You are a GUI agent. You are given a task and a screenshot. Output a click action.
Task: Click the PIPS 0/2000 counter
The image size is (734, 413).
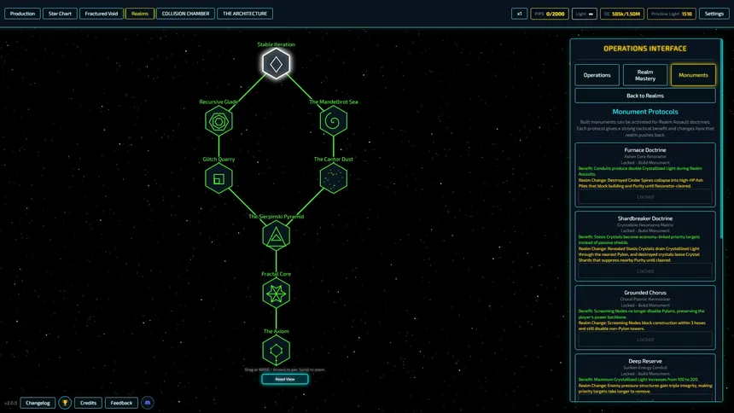point(550,14)
